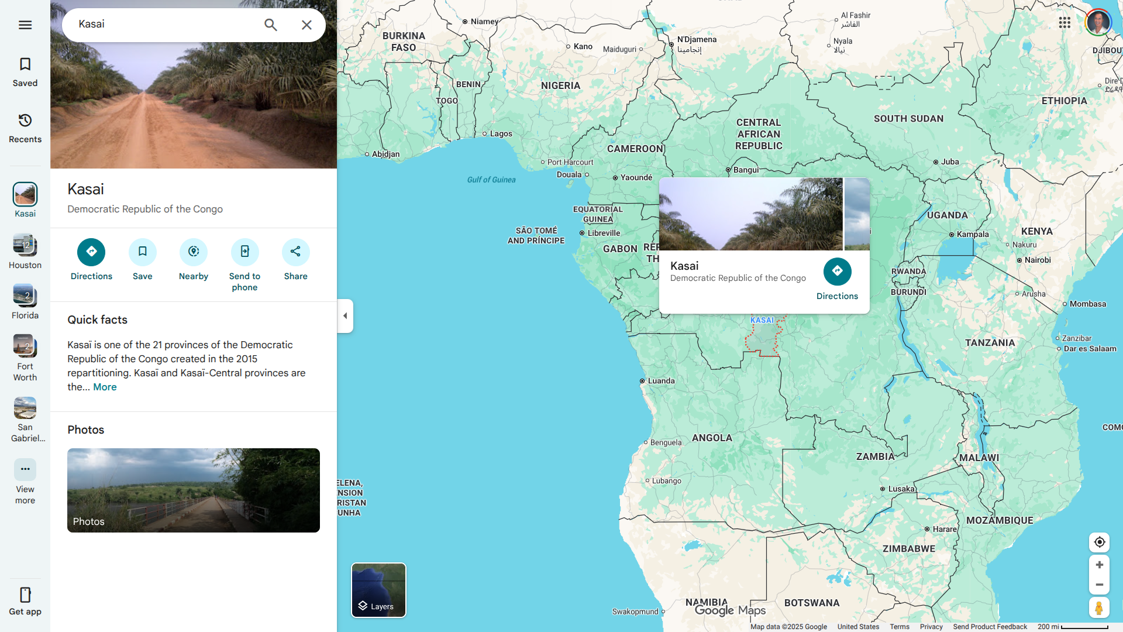
Task: Zoom out on the map
Action: 1100,585
